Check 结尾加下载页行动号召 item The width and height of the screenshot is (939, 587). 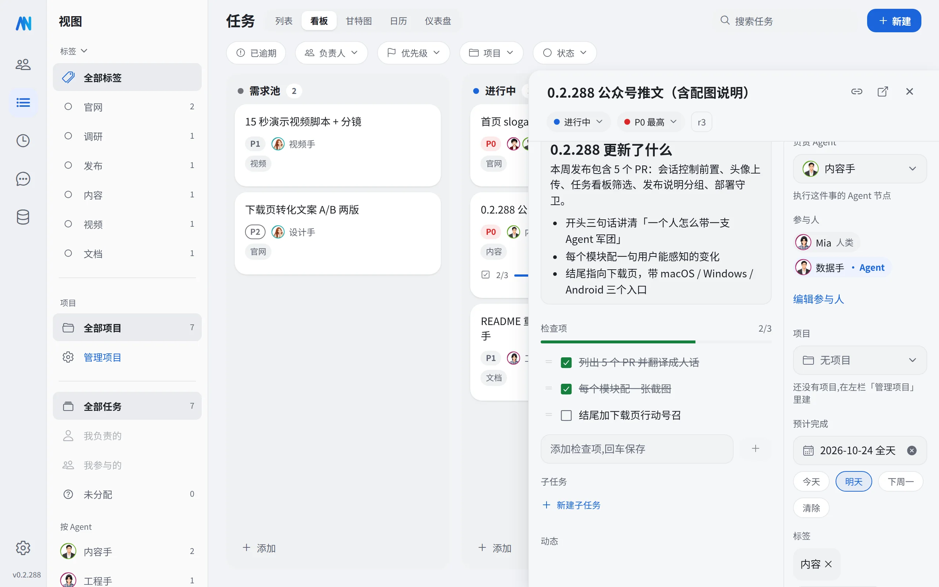point(566,415)
